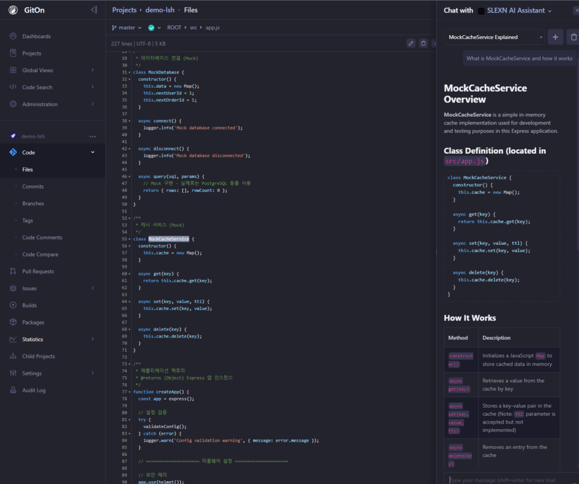
Task: Fold the MockDatabase class at line 31
Action: point(131,72)
